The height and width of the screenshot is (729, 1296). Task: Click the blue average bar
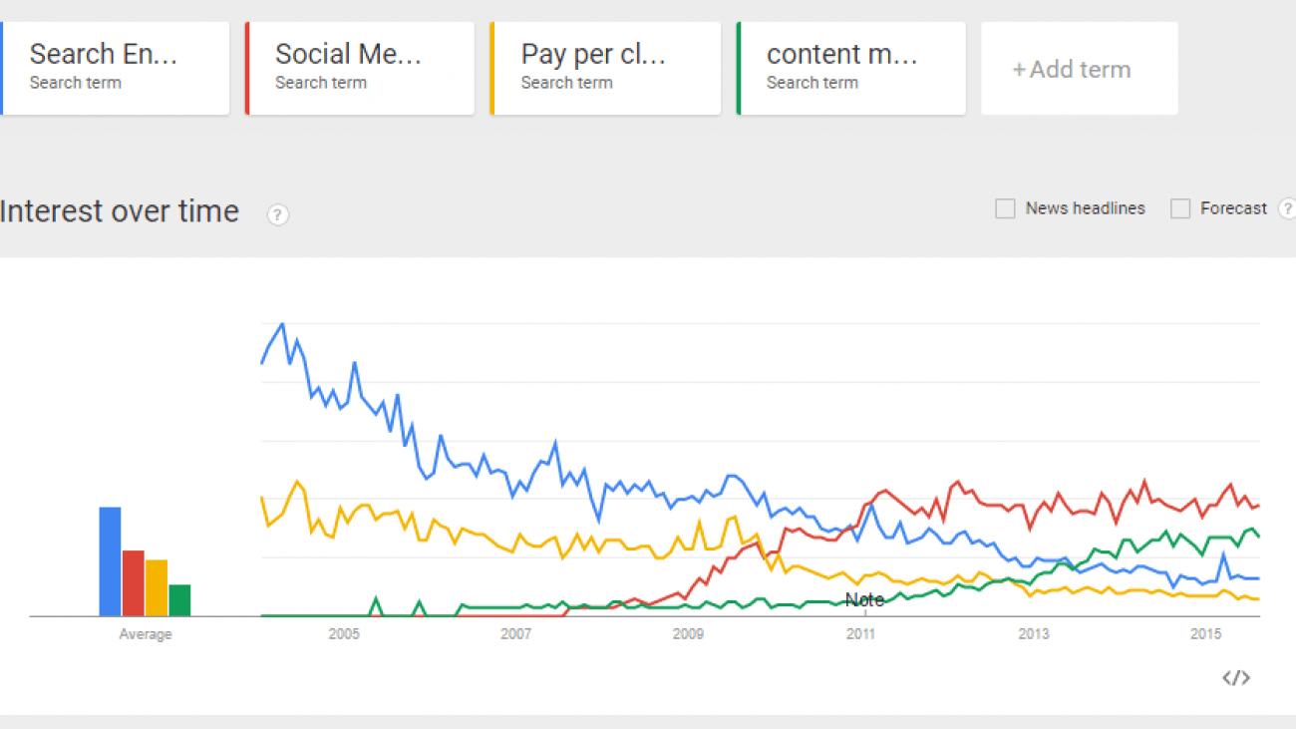pyautogui.click(x=110, y=561)
